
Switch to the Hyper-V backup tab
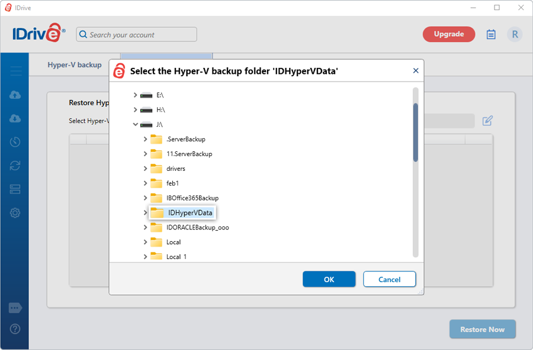click(75, 65)
